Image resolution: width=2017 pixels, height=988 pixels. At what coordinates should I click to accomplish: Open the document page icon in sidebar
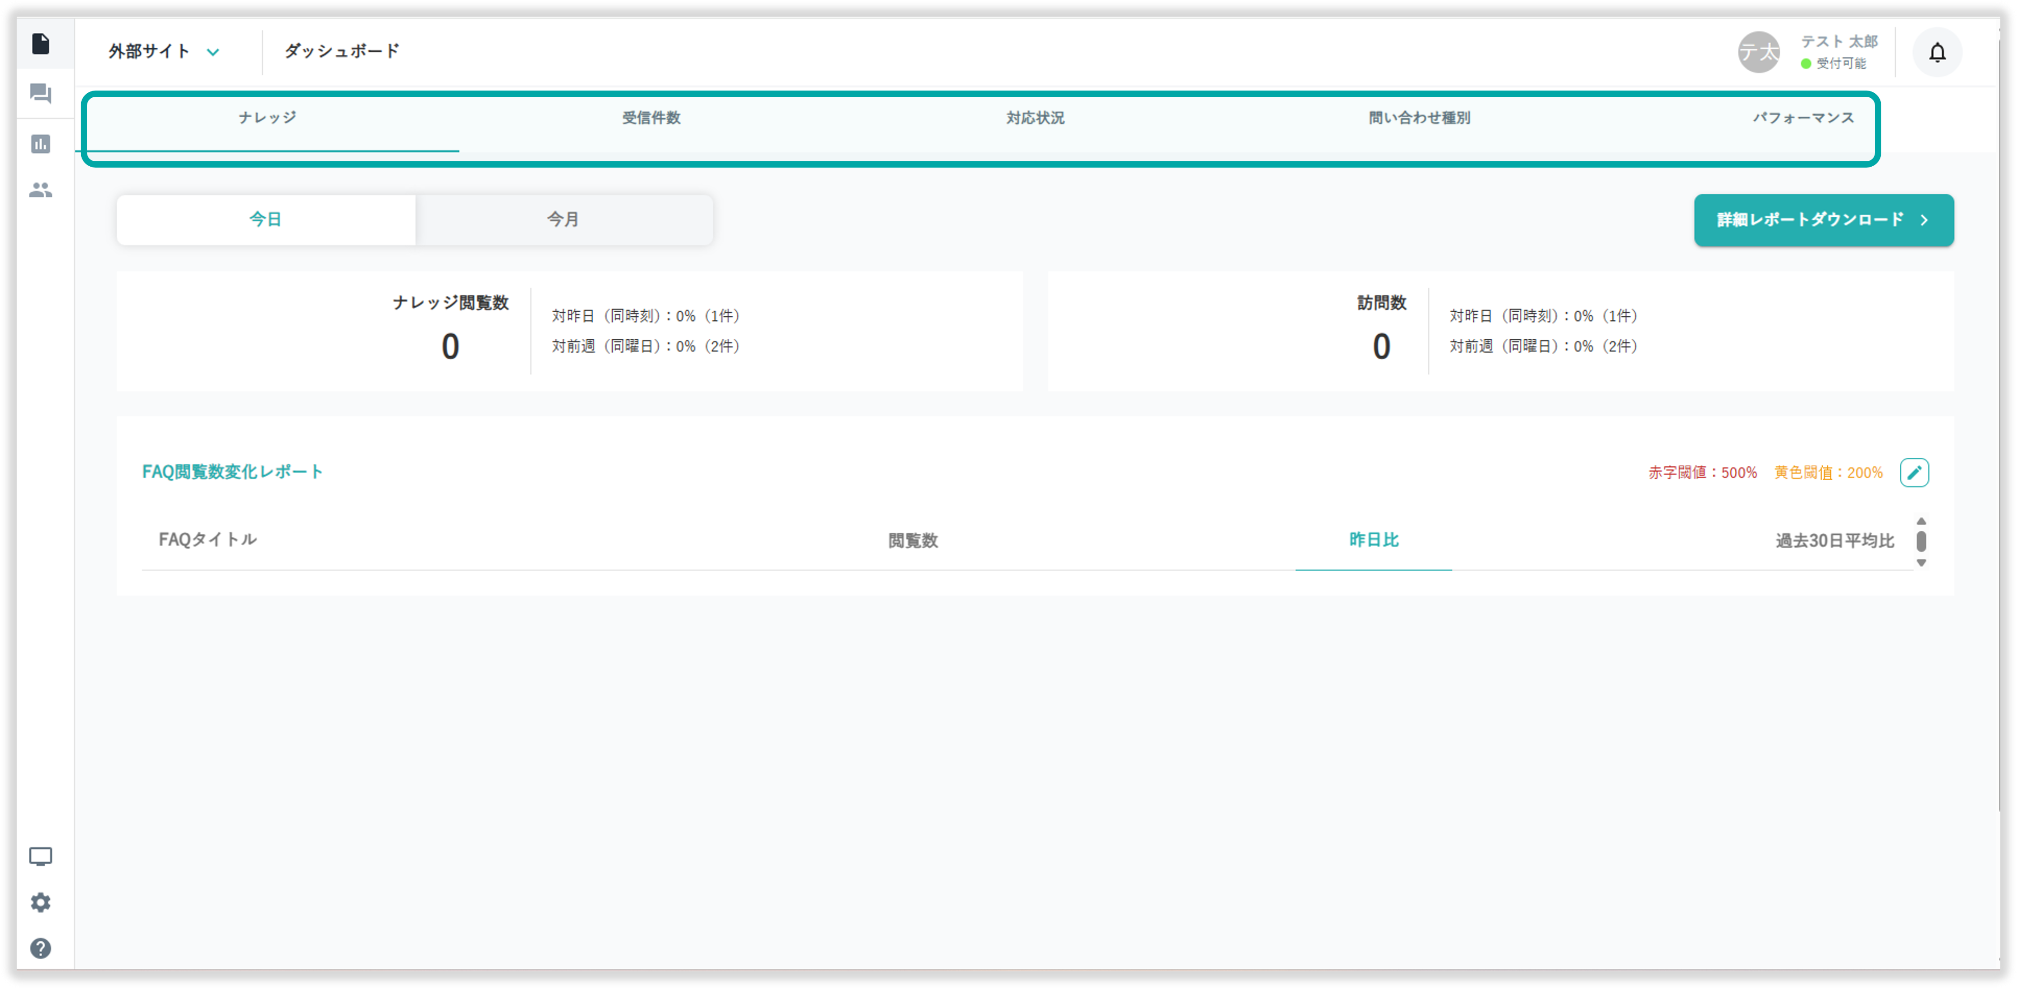pyautogui.click(x=41, y=44)
